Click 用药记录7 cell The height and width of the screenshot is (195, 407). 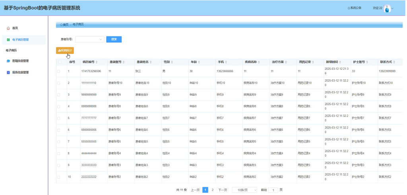[x=304, y=119]
